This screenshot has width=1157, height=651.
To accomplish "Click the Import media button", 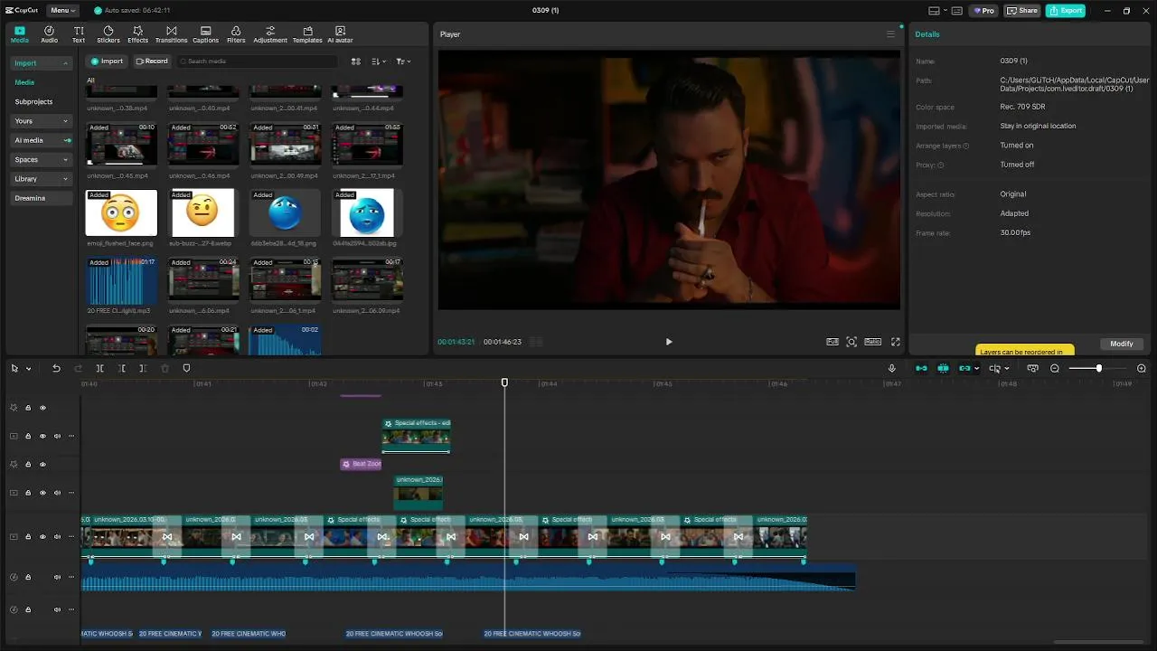I will point(107,61).
